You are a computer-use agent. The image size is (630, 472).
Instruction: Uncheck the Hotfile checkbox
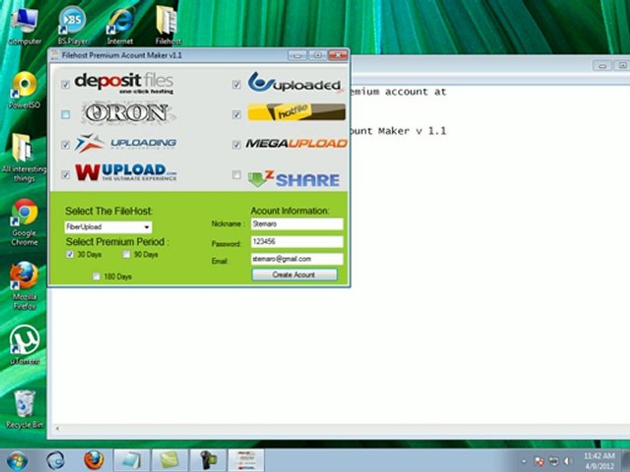(x=237, y=115)
